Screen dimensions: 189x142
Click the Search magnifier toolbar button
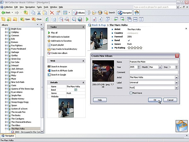[109, 13]
